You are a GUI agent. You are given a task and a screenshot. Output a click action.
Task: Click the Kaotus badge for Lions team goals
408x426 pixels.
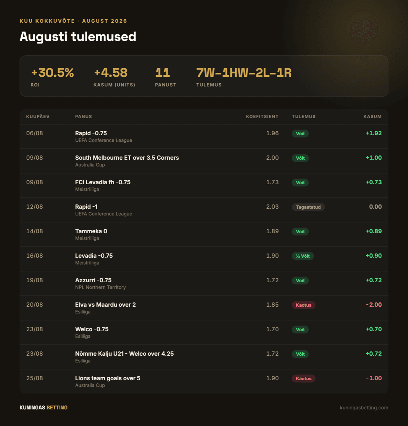(x=304, y=378)
